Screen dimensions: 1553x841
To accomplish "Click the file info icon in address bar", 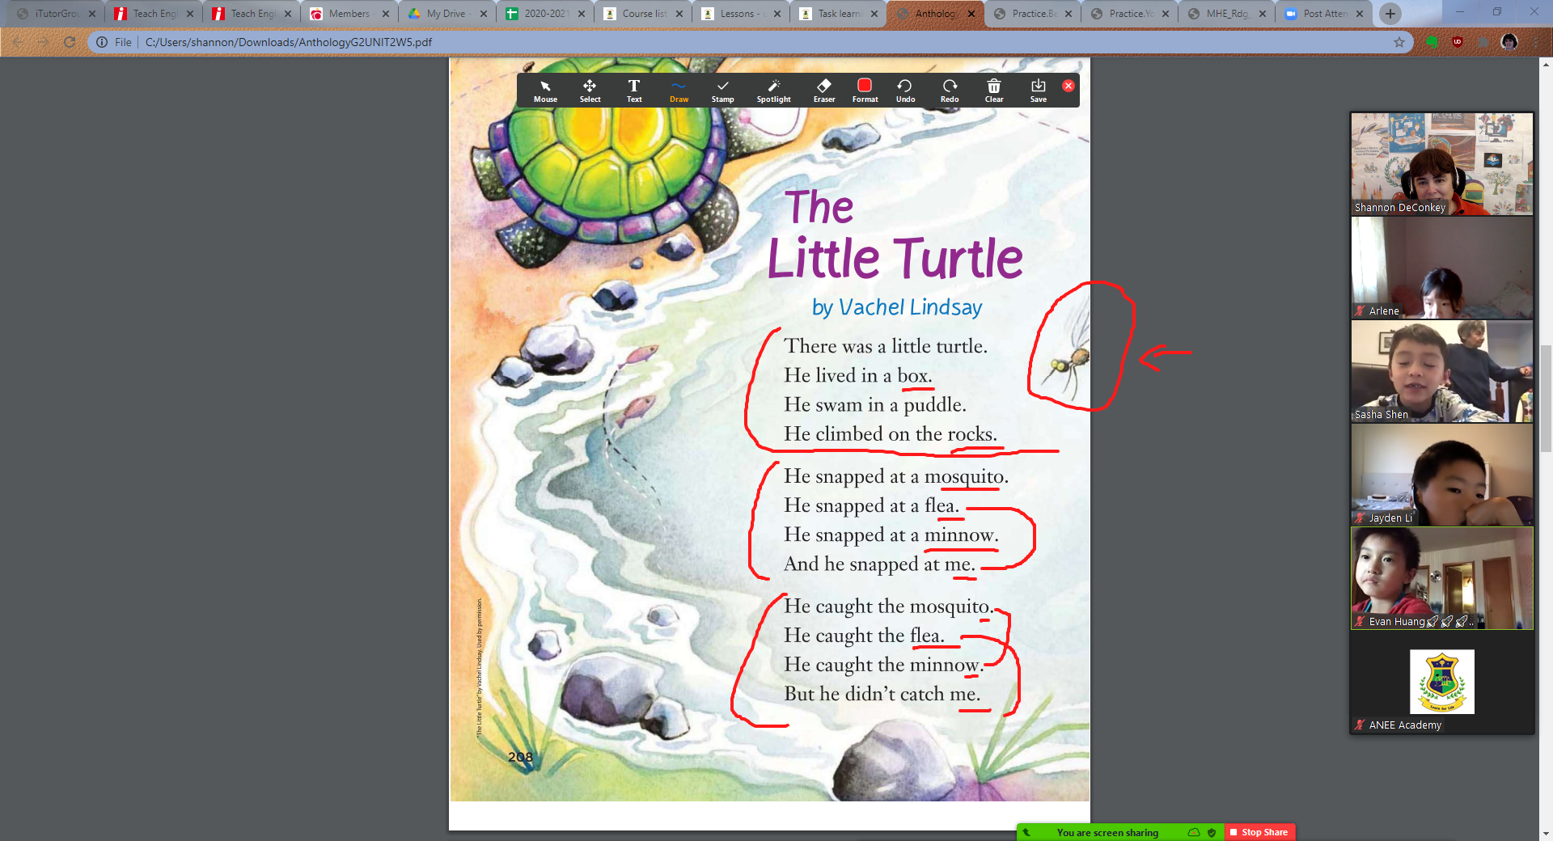I will (x=102, y=42).
